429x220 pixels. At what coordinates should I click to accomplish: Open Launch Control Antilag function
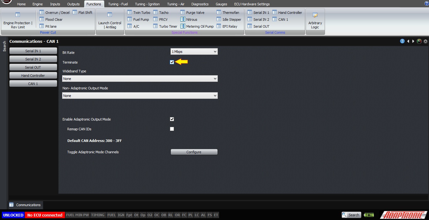tap(110, 21)
